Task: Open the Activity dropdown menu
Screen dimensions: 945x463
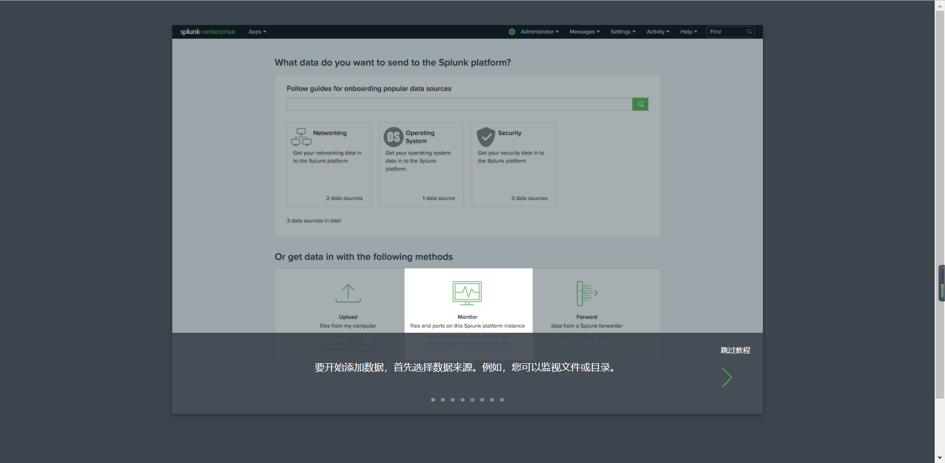Action: click(658, 32)
